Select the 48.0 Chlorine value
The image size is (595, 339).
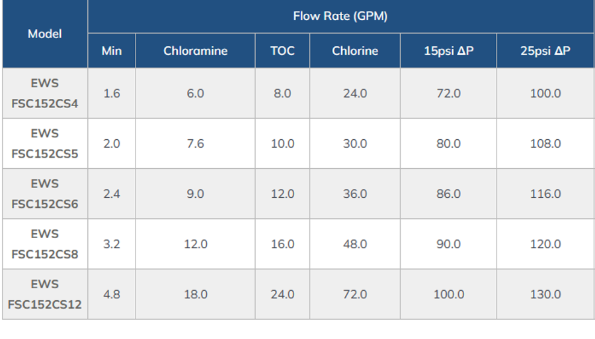355,244
